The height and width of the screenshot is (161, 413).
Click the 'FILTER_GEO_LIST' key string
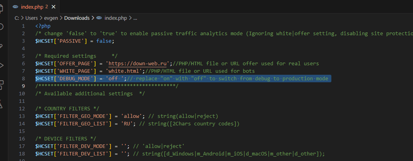(82, 123)
